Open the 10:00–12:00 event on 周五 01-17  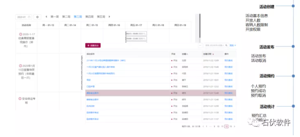[136, 38]
